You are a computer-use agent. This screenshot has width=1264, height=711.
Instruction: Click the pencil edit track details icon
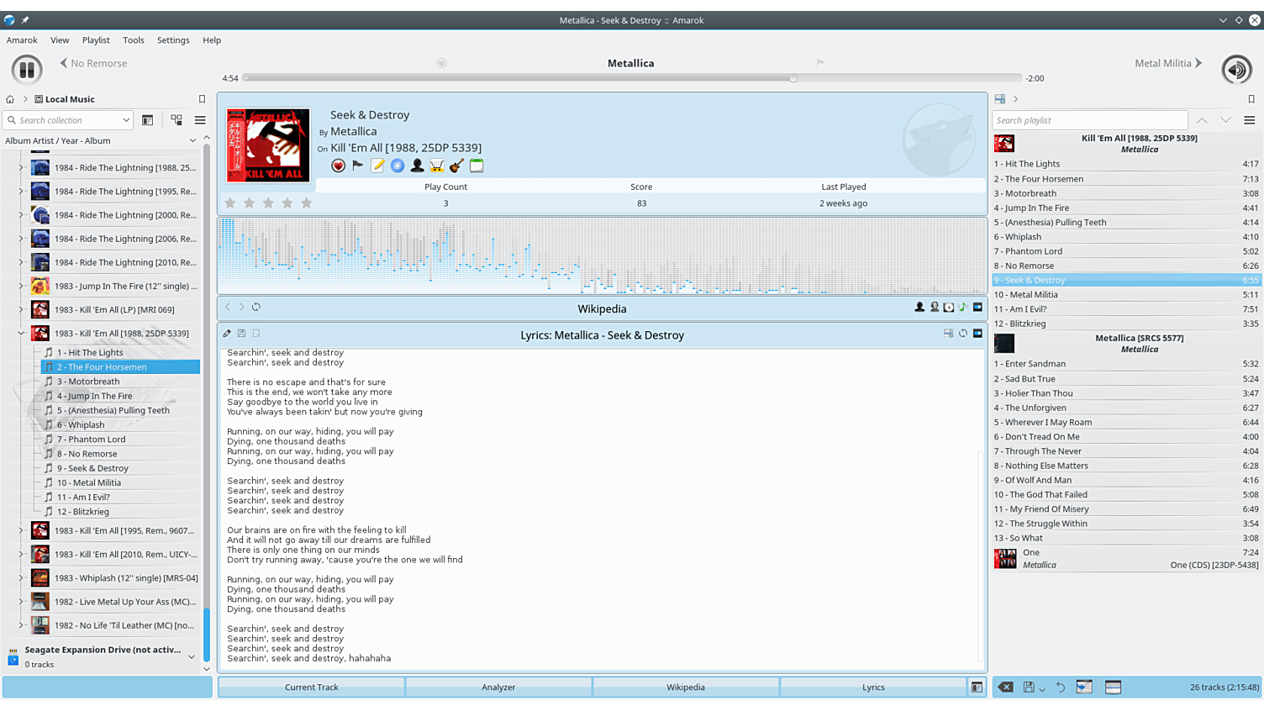point(377,166)
